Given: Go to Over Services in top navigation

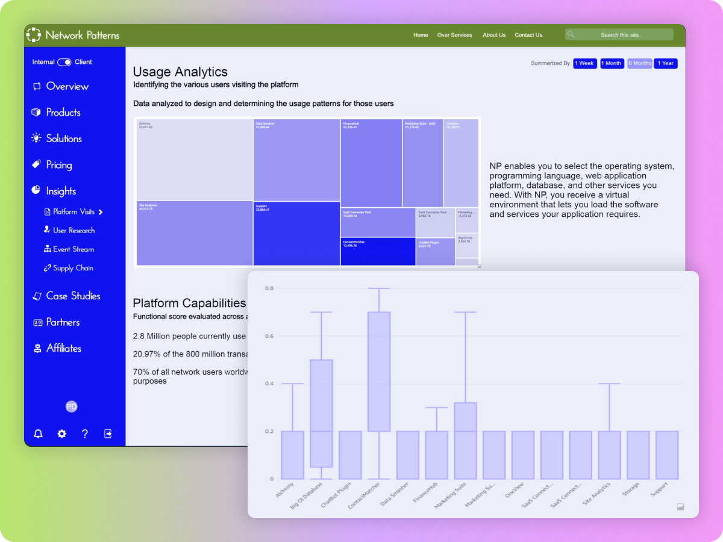Looking at the screenshot, I should [x=454, y=35].
